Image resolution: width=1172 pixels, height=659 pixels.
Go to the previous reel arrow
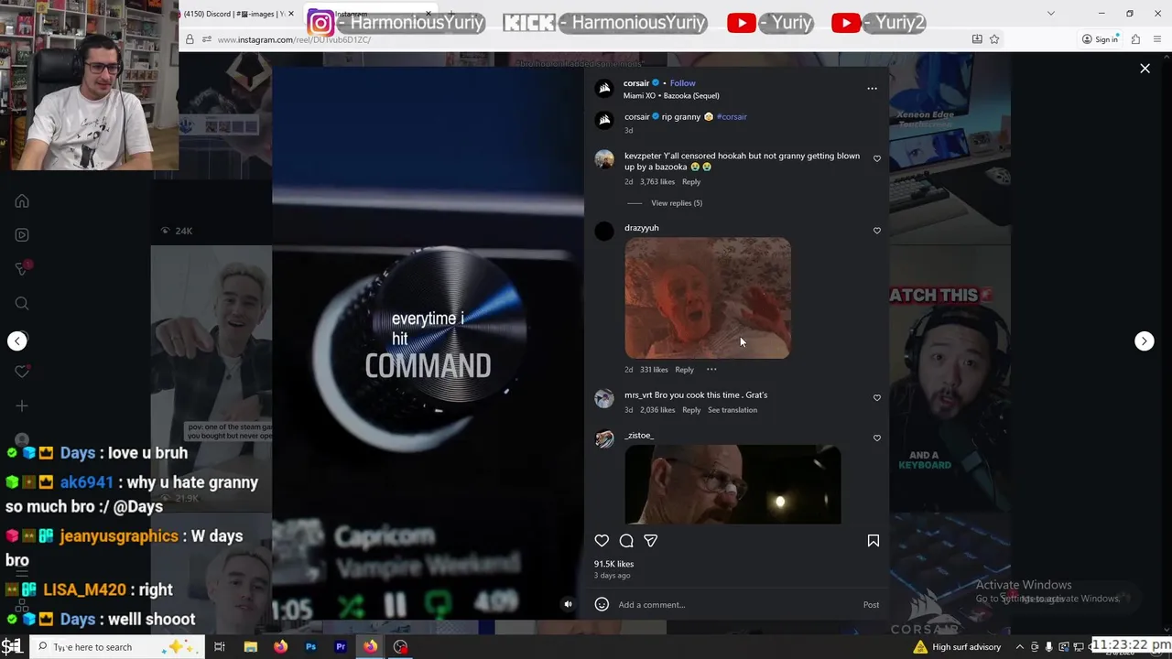coord(17,340)
